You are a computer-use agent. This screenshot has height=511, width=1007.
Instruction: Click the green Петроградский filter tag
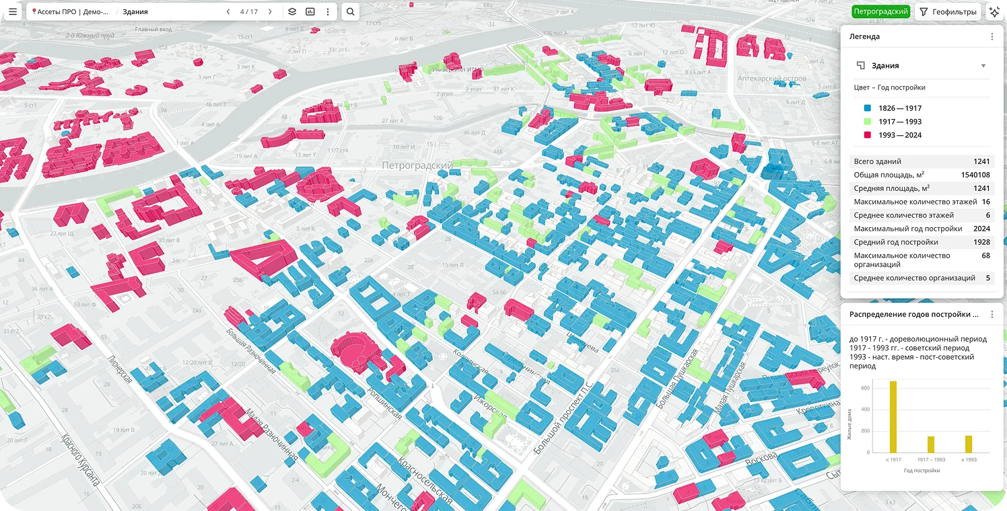click(880, 11)
